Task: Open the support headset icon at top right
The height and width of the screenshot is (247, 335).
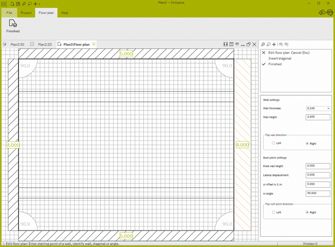Action: [x=330, y=12]
